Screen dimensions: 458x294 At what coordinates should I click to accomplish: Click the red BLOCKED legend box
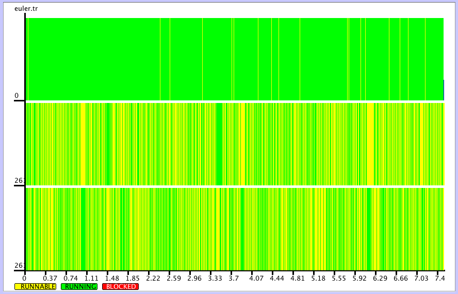pos(121,286)
